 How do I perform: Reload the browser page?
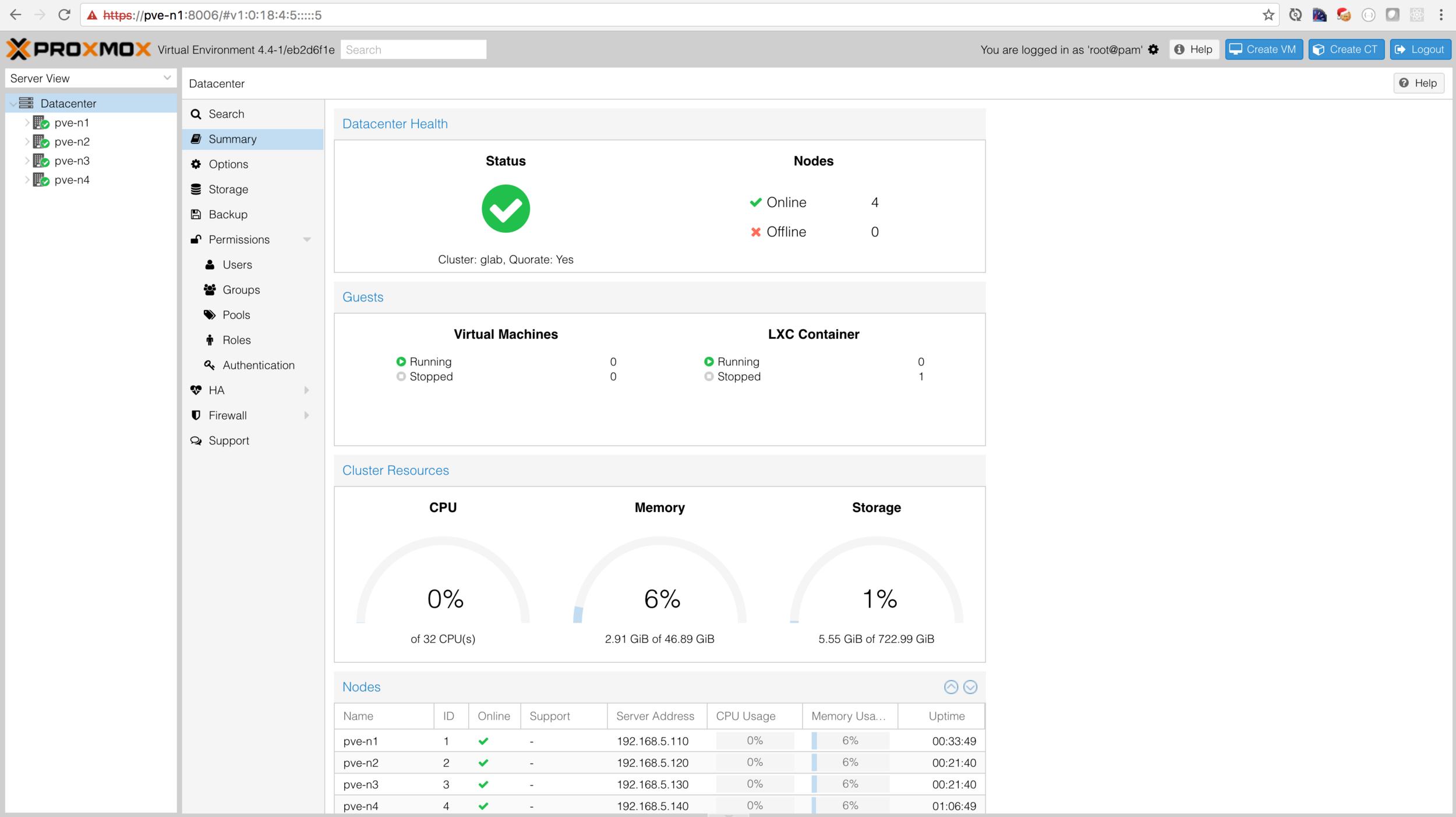tap(64, 15)
